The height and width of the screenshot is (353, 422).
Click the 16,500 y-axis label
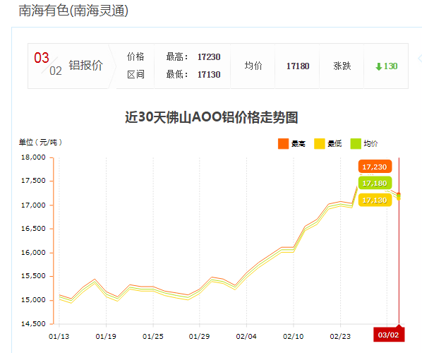tap(33, 229)
